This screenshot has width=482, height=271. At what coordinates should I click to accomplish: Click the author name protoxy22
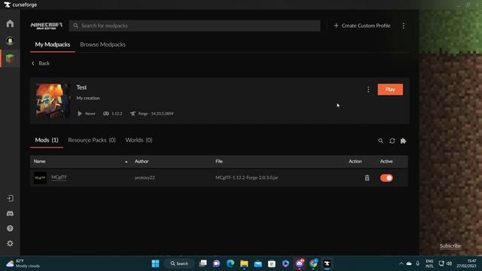(145, 178)
